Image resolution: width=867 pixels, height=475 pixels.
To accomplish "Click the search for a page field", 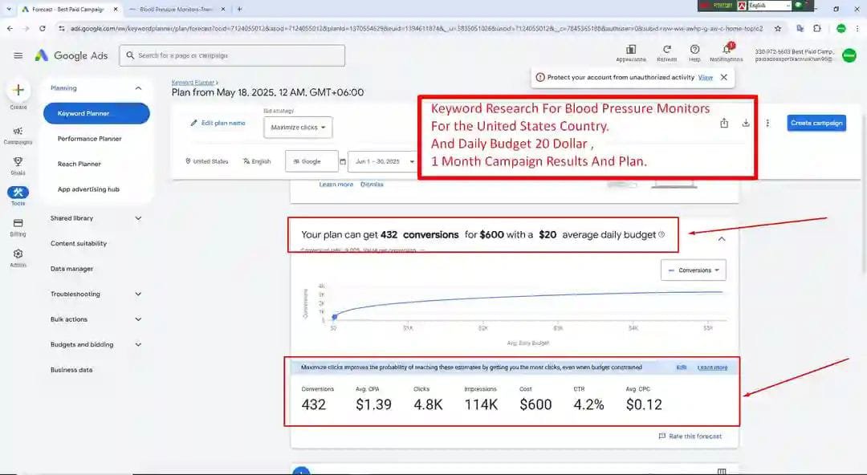I will pos(233,55).
